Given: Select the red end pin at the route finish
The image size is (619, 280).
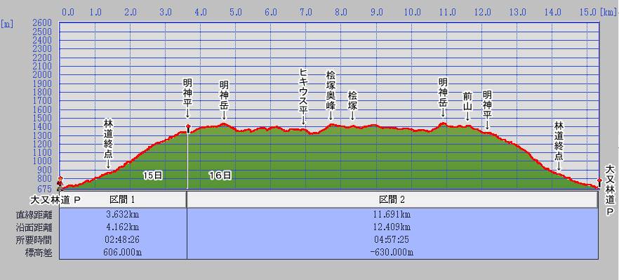Looking at the screenshot, I should point(599,182).
